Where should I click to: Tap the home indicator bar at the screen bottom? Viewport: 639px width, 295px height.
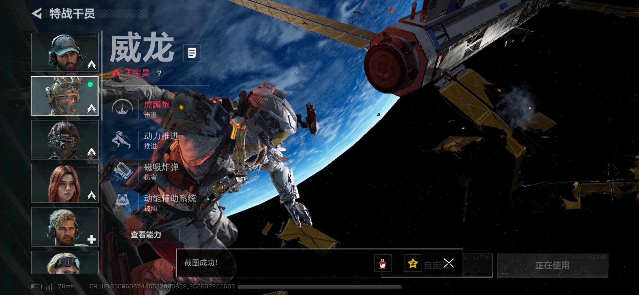[320, 287]
